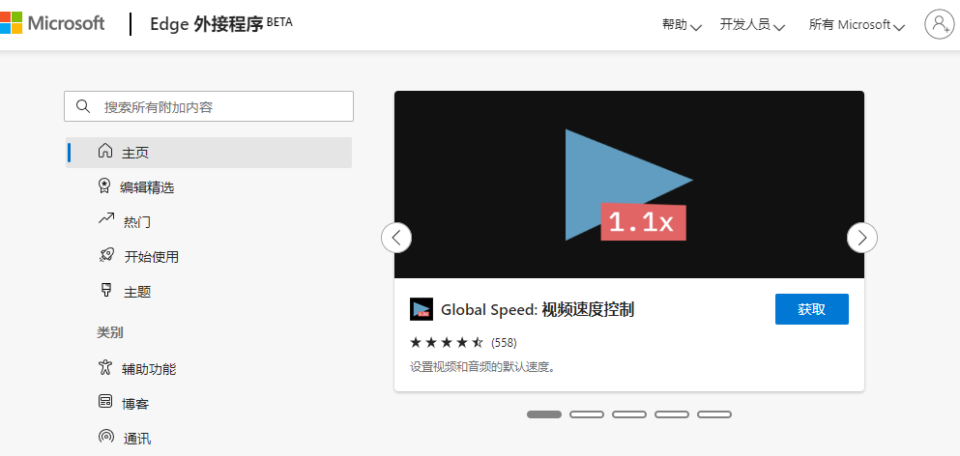This screenshot has width=960, height=456.
Task: Click the 获取 button
Action: (x=812, y=309)
